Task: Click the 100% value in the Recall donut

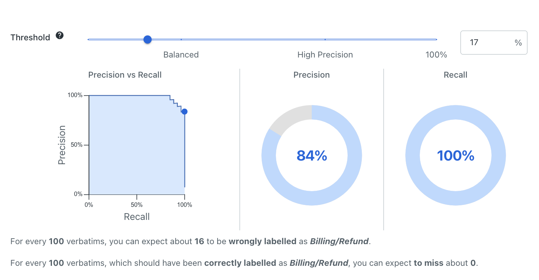Action: point(455,156)
